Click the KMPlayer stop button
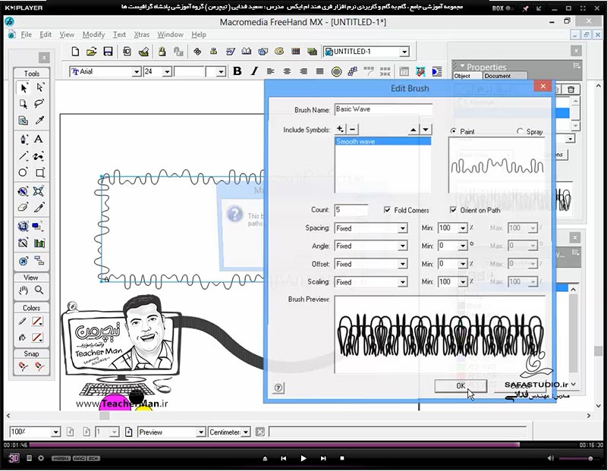The image size is (607, 471). (342, 458)
